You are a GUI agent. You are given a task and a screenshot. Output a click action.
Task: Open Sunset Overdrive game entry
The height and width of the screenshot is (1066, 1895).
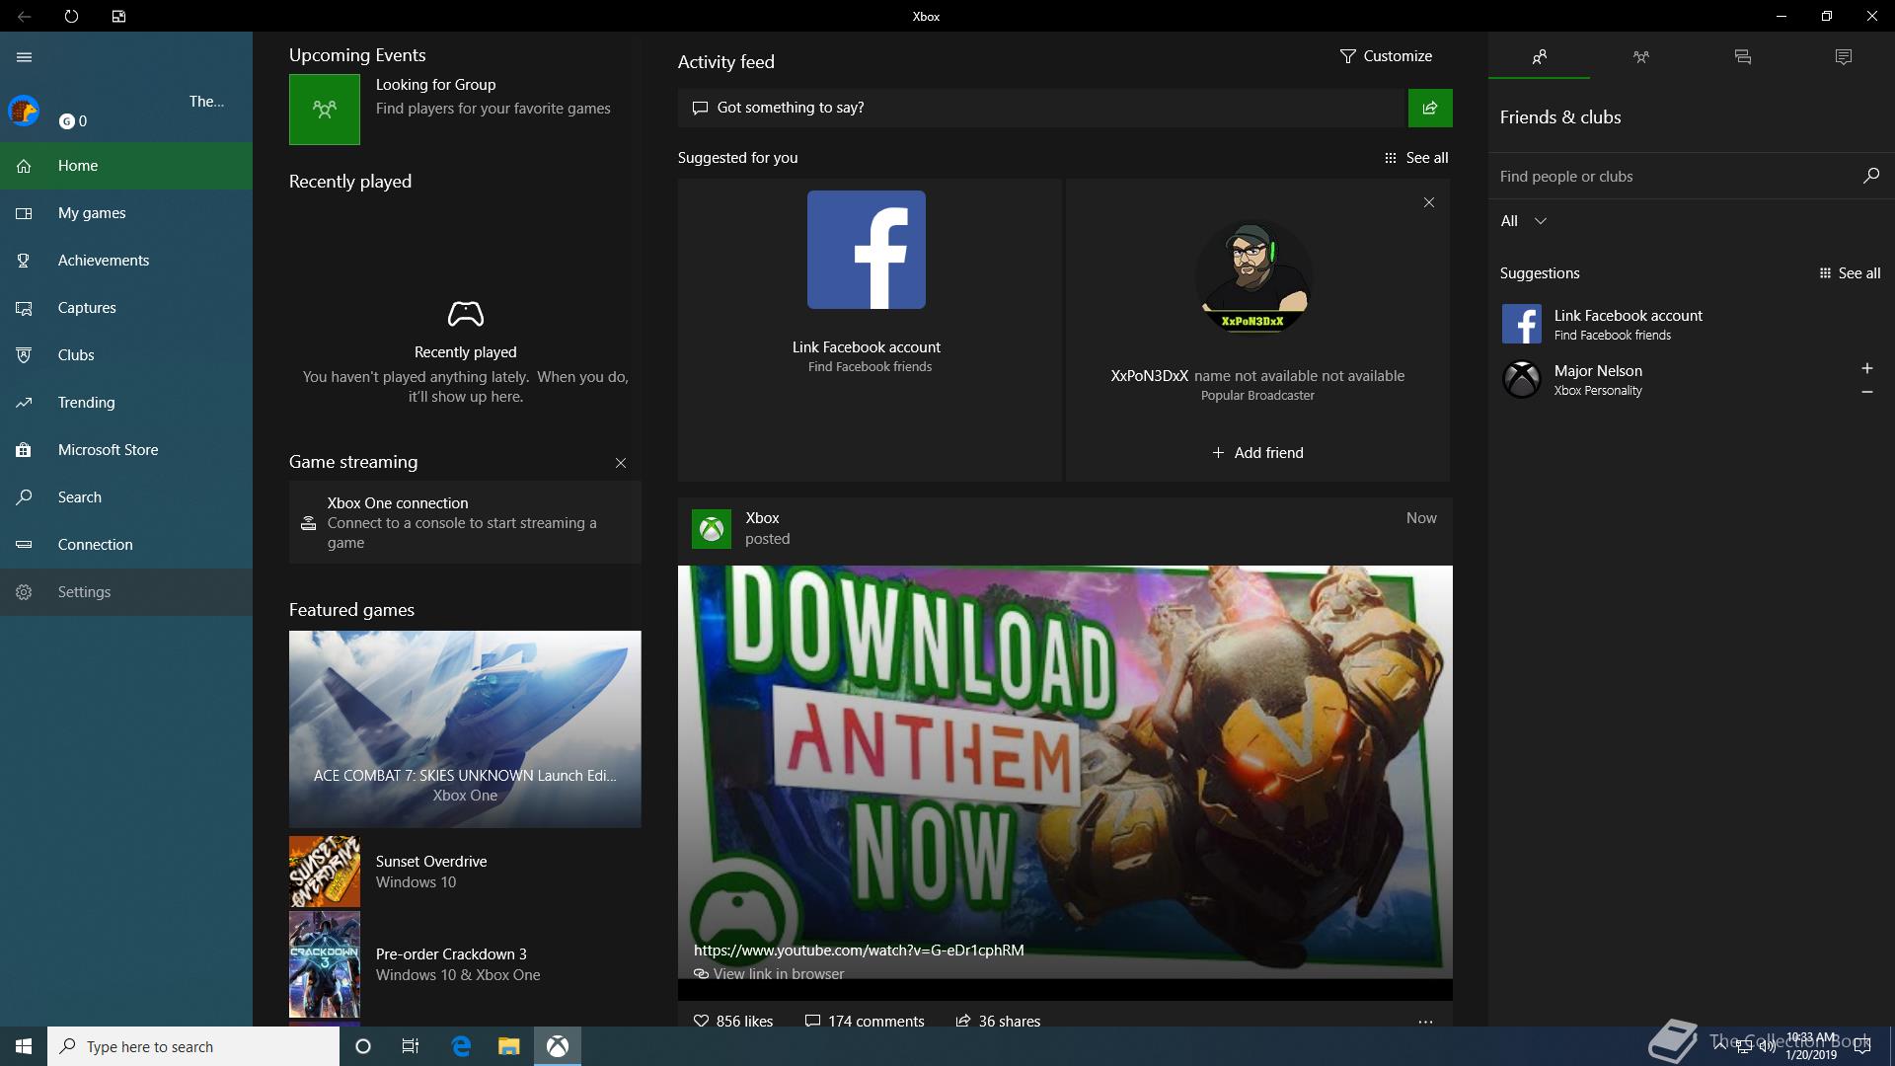(x=465, y=872)
